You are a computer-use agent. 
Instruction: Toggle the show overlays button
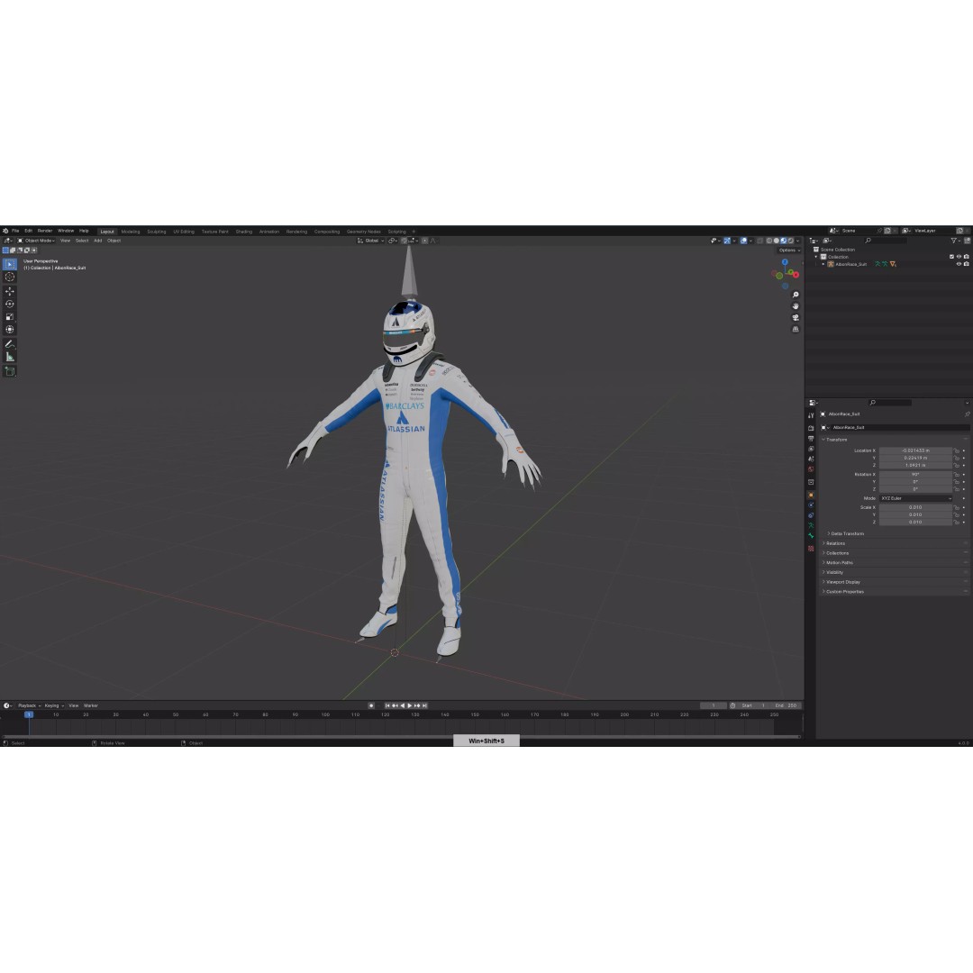743,241
